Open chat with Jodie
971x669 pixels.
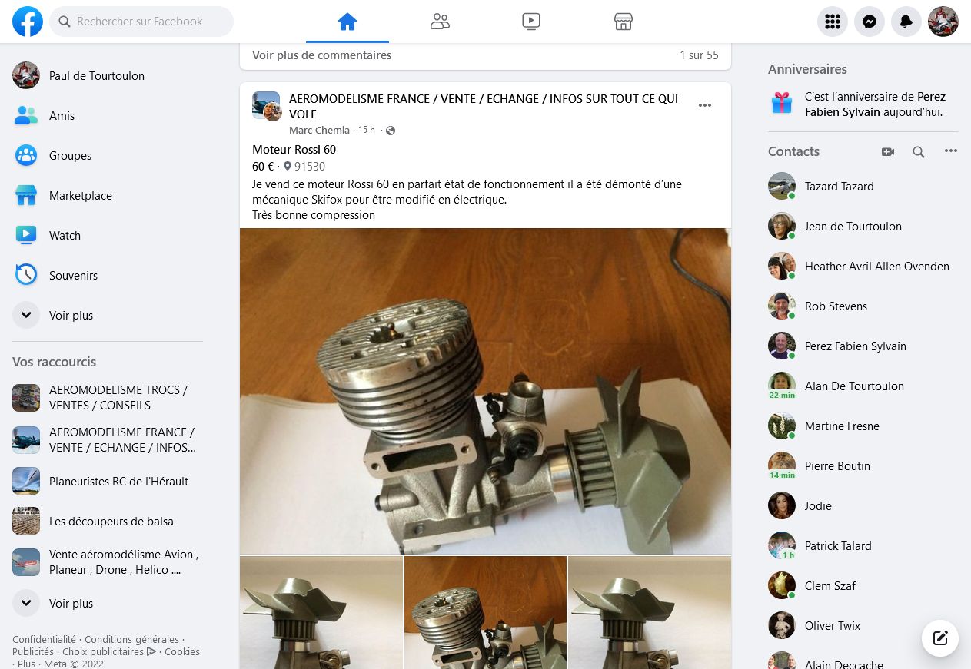tap(863, 505)
